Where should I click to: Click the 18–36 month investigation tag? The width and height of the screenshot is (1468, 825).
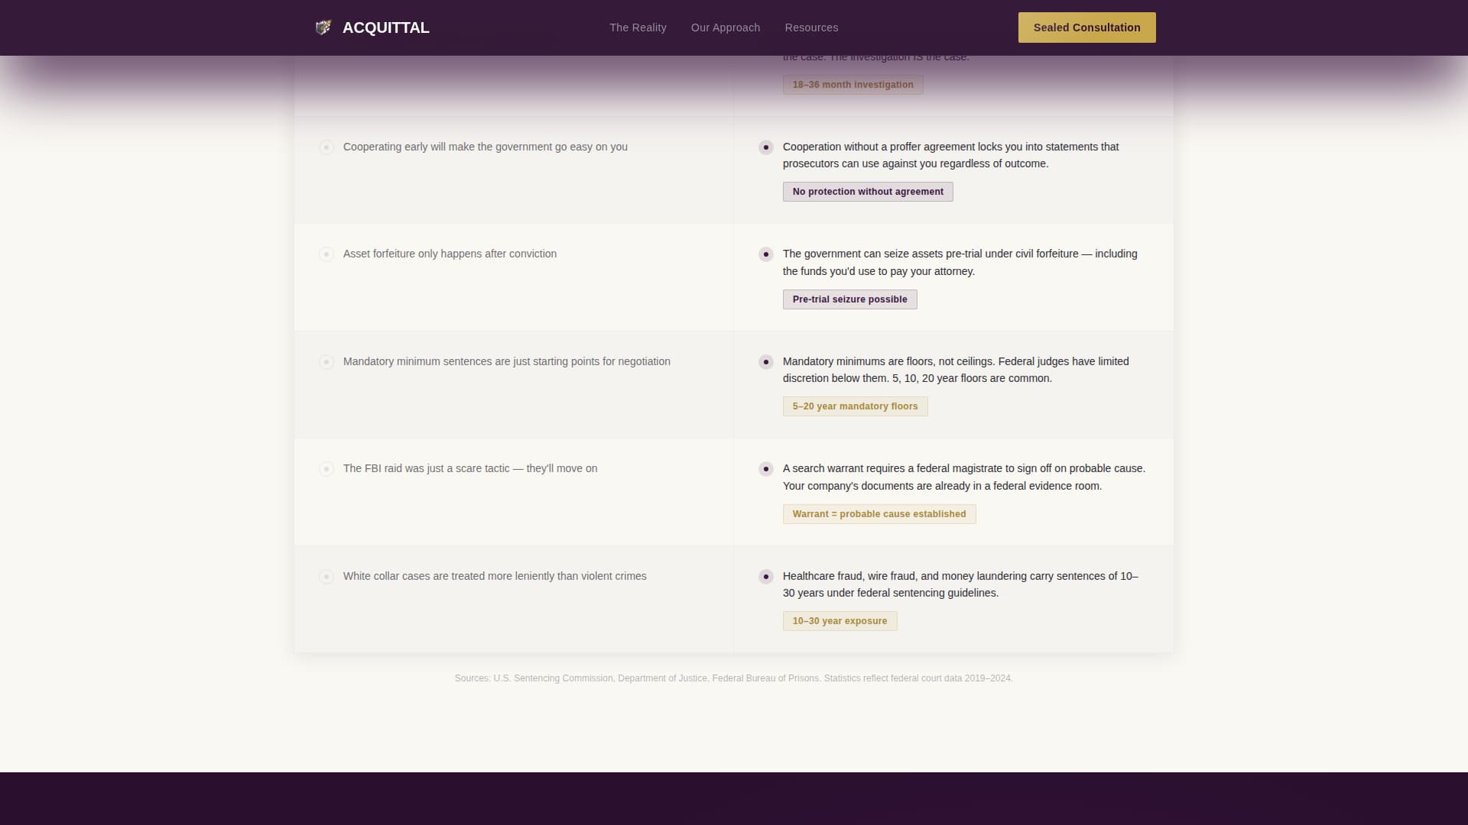point(853,85)
